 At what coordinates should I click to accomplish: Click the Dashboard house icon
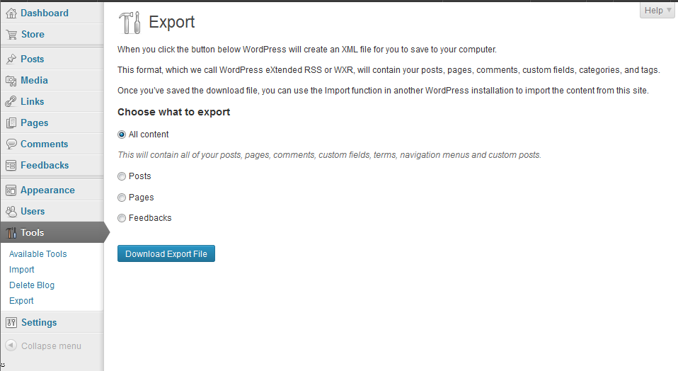click(11, 13)
